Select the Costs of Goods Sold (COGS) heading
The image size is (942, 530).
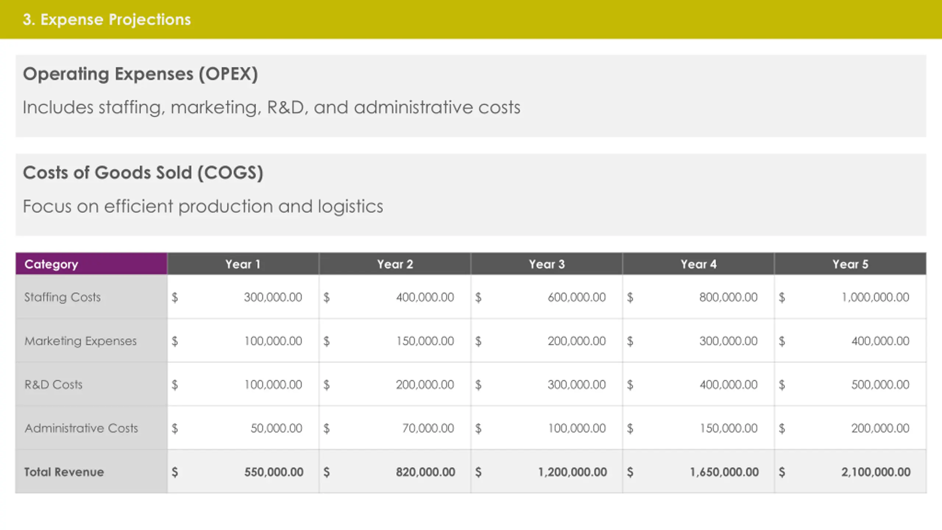point(143,173)
